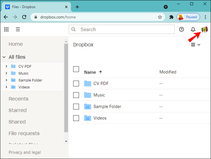Open the browser extensions puzzle icon
The image size is (211, 159).
(x=172, y=17)
